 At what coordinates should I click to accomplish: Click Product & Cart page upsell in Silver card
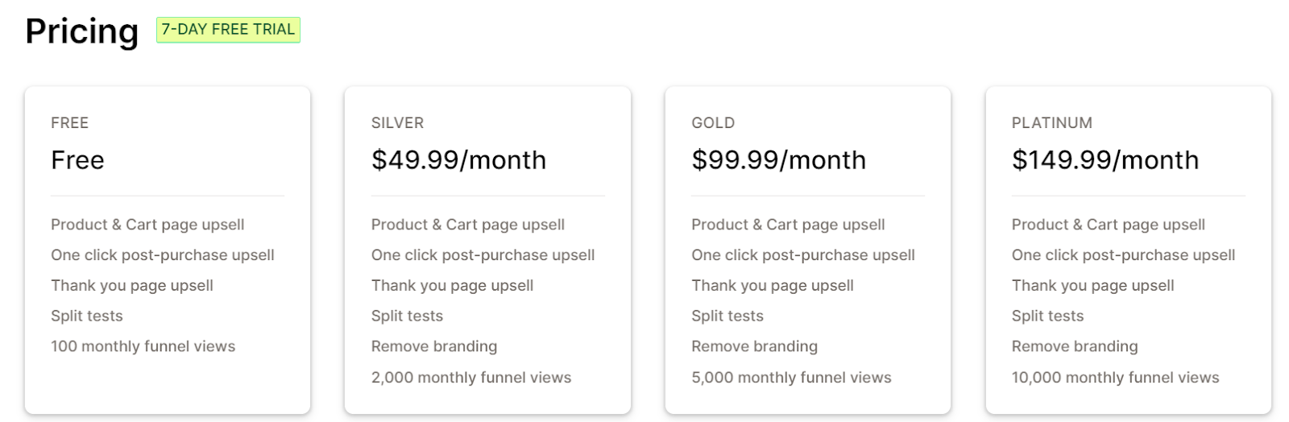pos(468,225)
